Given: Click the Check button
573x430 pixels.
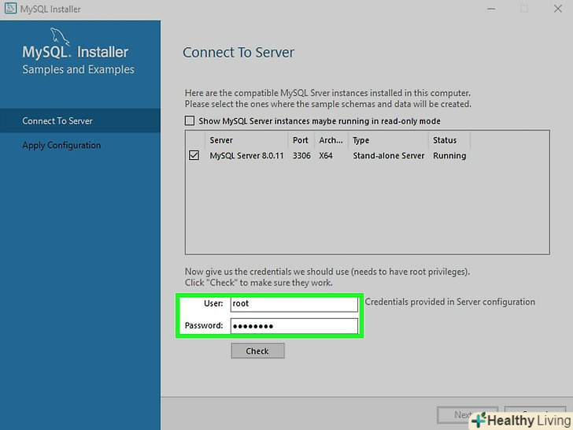Looking at the screenshot, I should (x=257, y=351).
